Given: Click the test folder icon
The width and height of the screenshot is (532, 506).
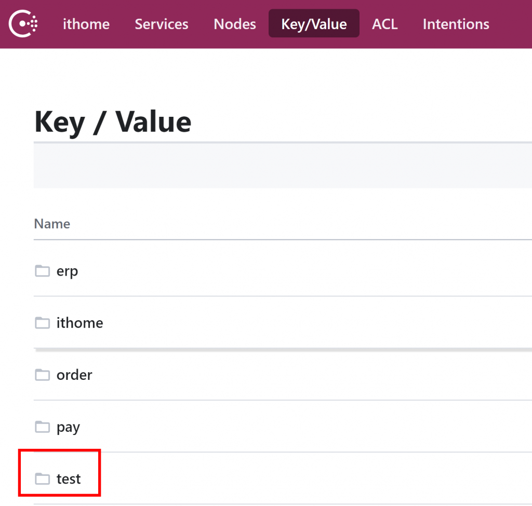Looking at the screenshot, I should pyautogui.click(x=42, y=478).
